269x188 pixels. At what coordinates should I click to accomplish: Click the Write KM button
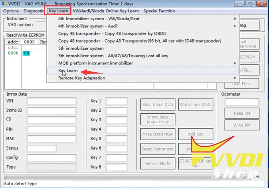coord(242,125)
